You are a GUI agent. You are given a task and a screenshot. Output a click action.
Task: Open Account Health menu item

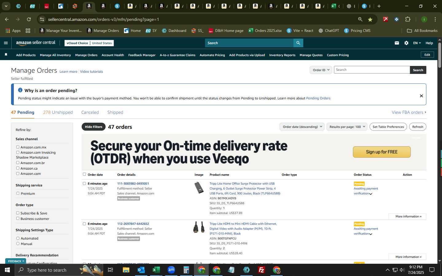[x=113, y=55]
